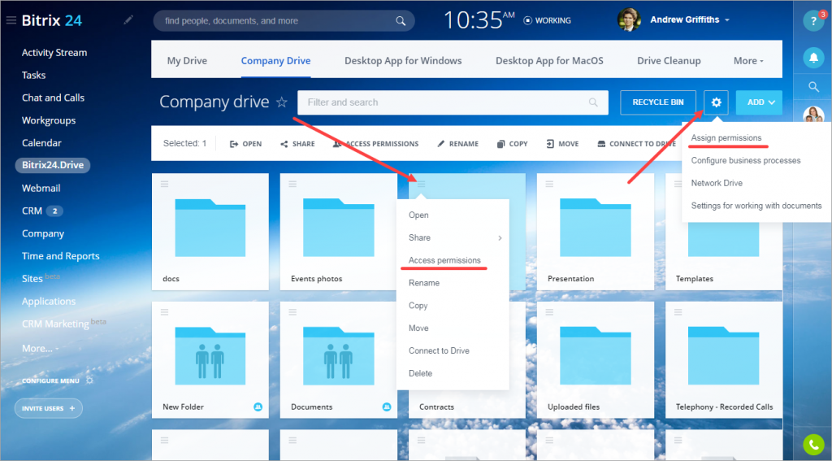
Task: Select Settings for working with documents
Action: pyautogui.click(x=756, y=206)
